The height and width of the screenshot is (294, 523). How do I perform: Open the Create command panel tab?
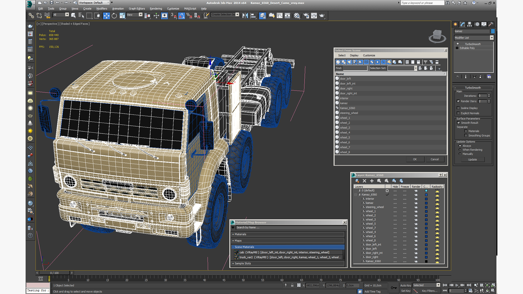pyautogui.click(x=455, y=24)
